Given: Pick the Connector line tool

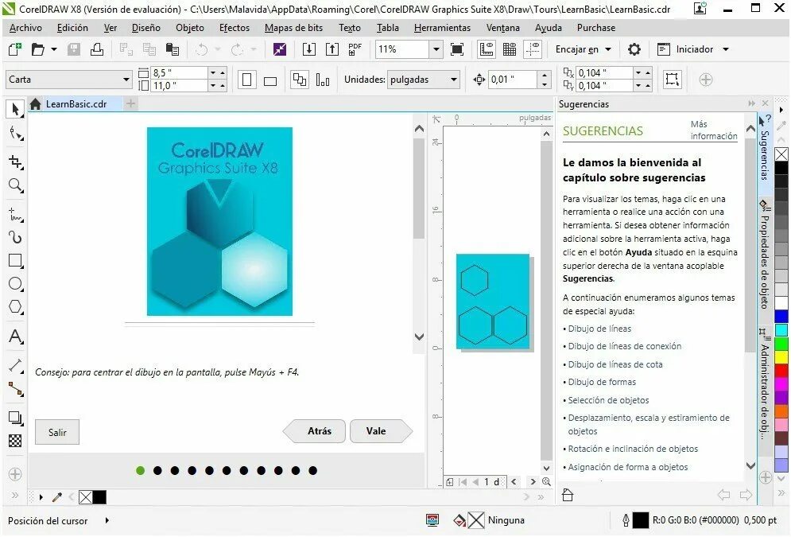Looking at the screenshot, I should pos(16,389).
